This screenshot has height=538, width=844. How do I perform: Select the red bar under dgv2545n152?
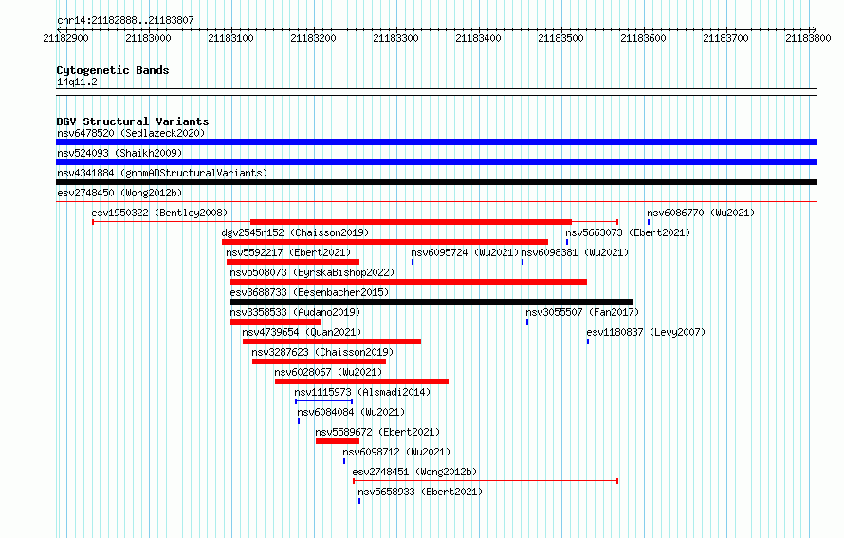coord(385,242)
